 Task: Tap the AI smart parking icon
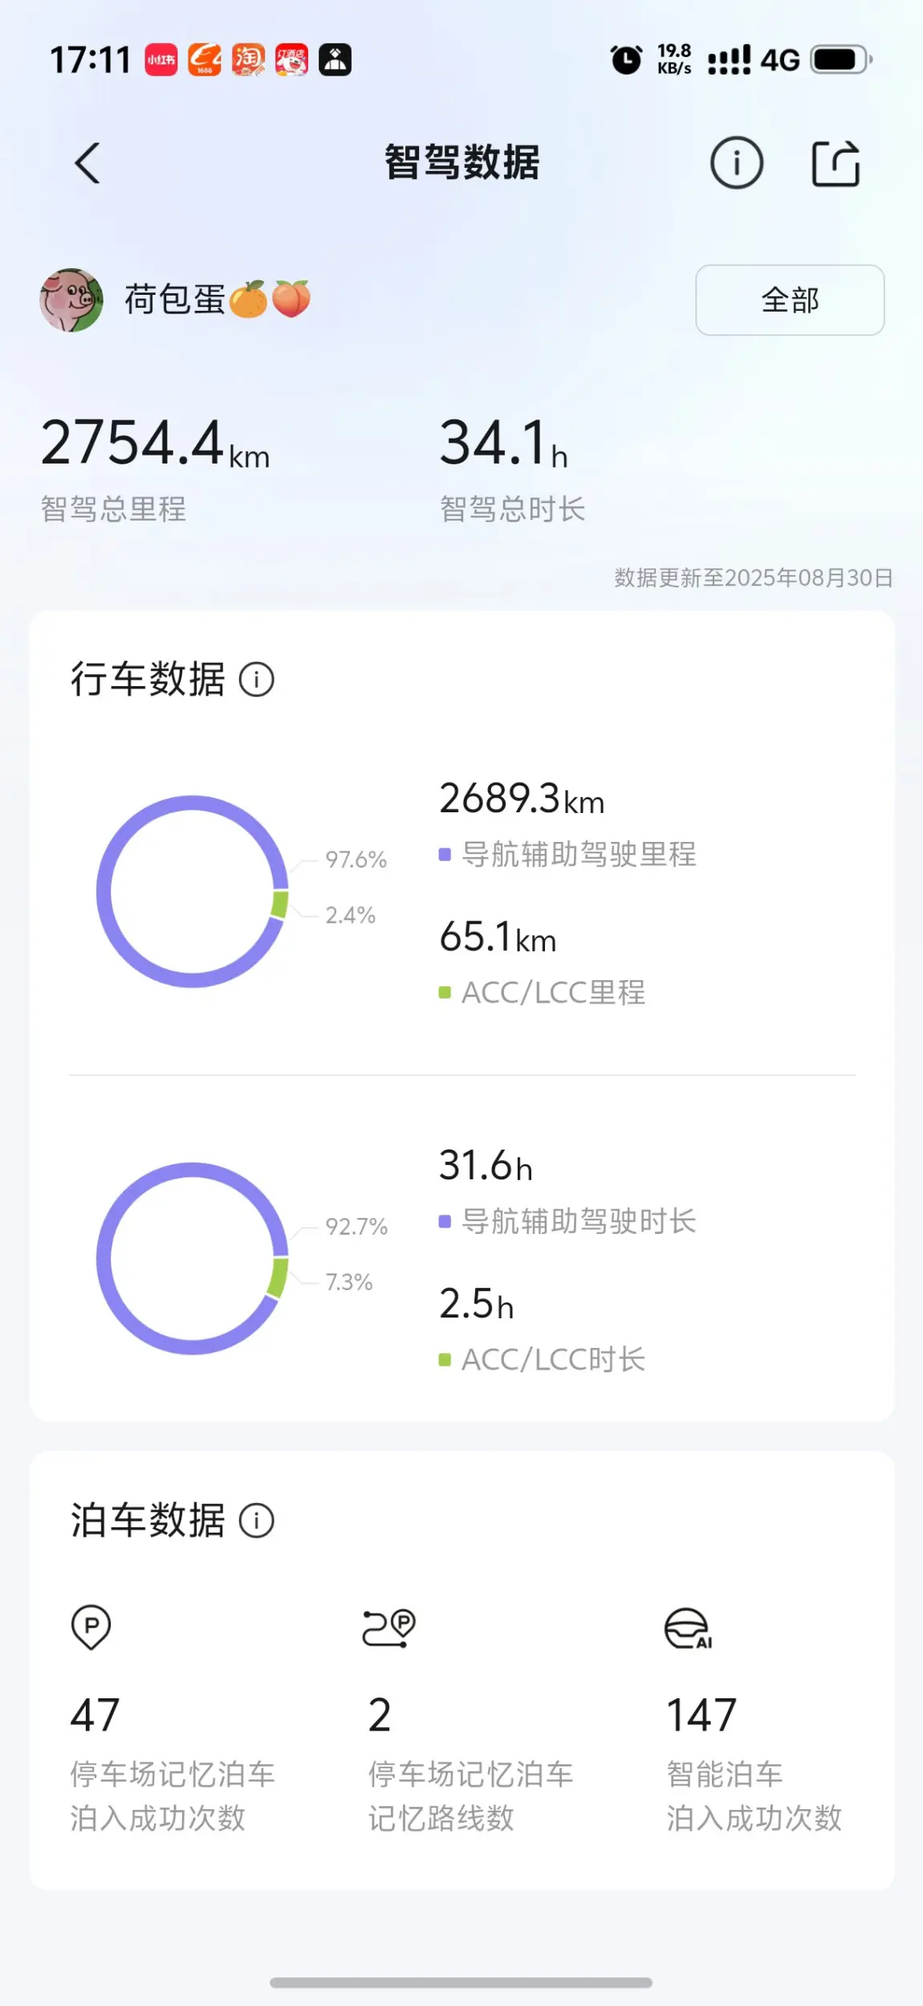pos(688,1628)
